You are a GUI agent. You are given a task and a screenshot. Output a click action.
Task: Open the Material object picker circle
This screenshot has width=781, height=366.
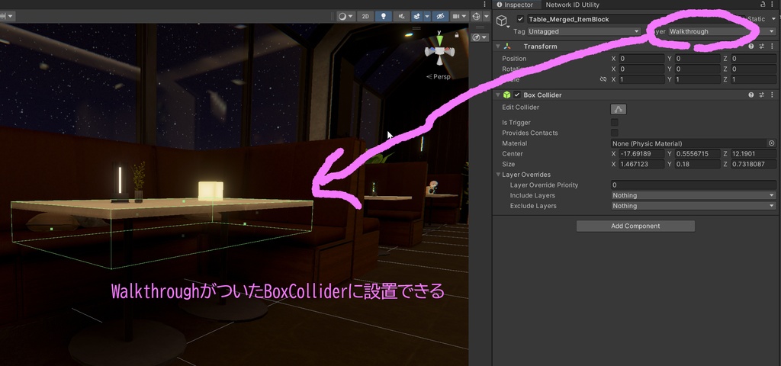pos(772,143)
